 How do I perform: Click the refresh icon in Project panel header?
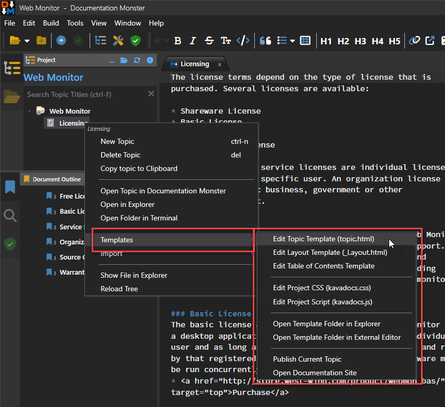pos(137,60)
